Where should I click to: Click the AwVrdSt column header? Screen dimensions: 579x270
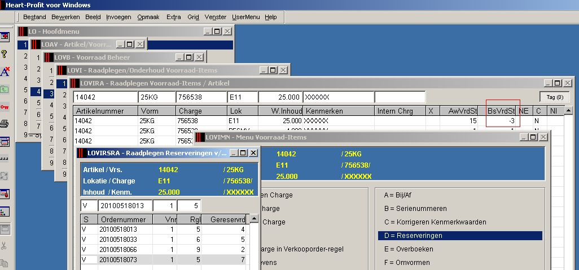[x=459, y=111]
